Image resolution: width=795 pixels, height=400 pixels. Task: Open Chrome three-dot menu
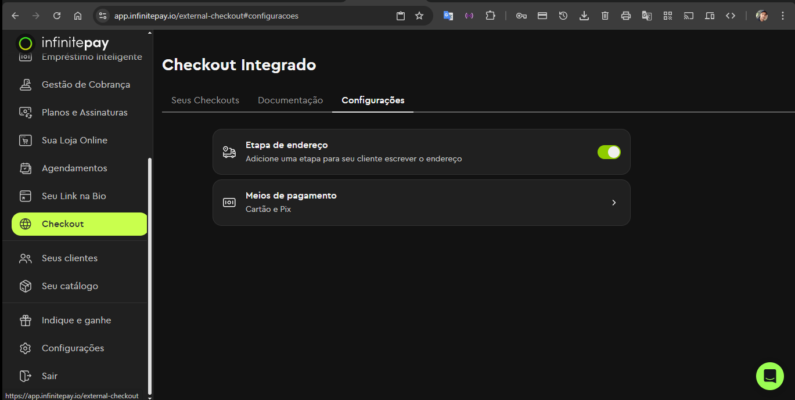[783, 16]
